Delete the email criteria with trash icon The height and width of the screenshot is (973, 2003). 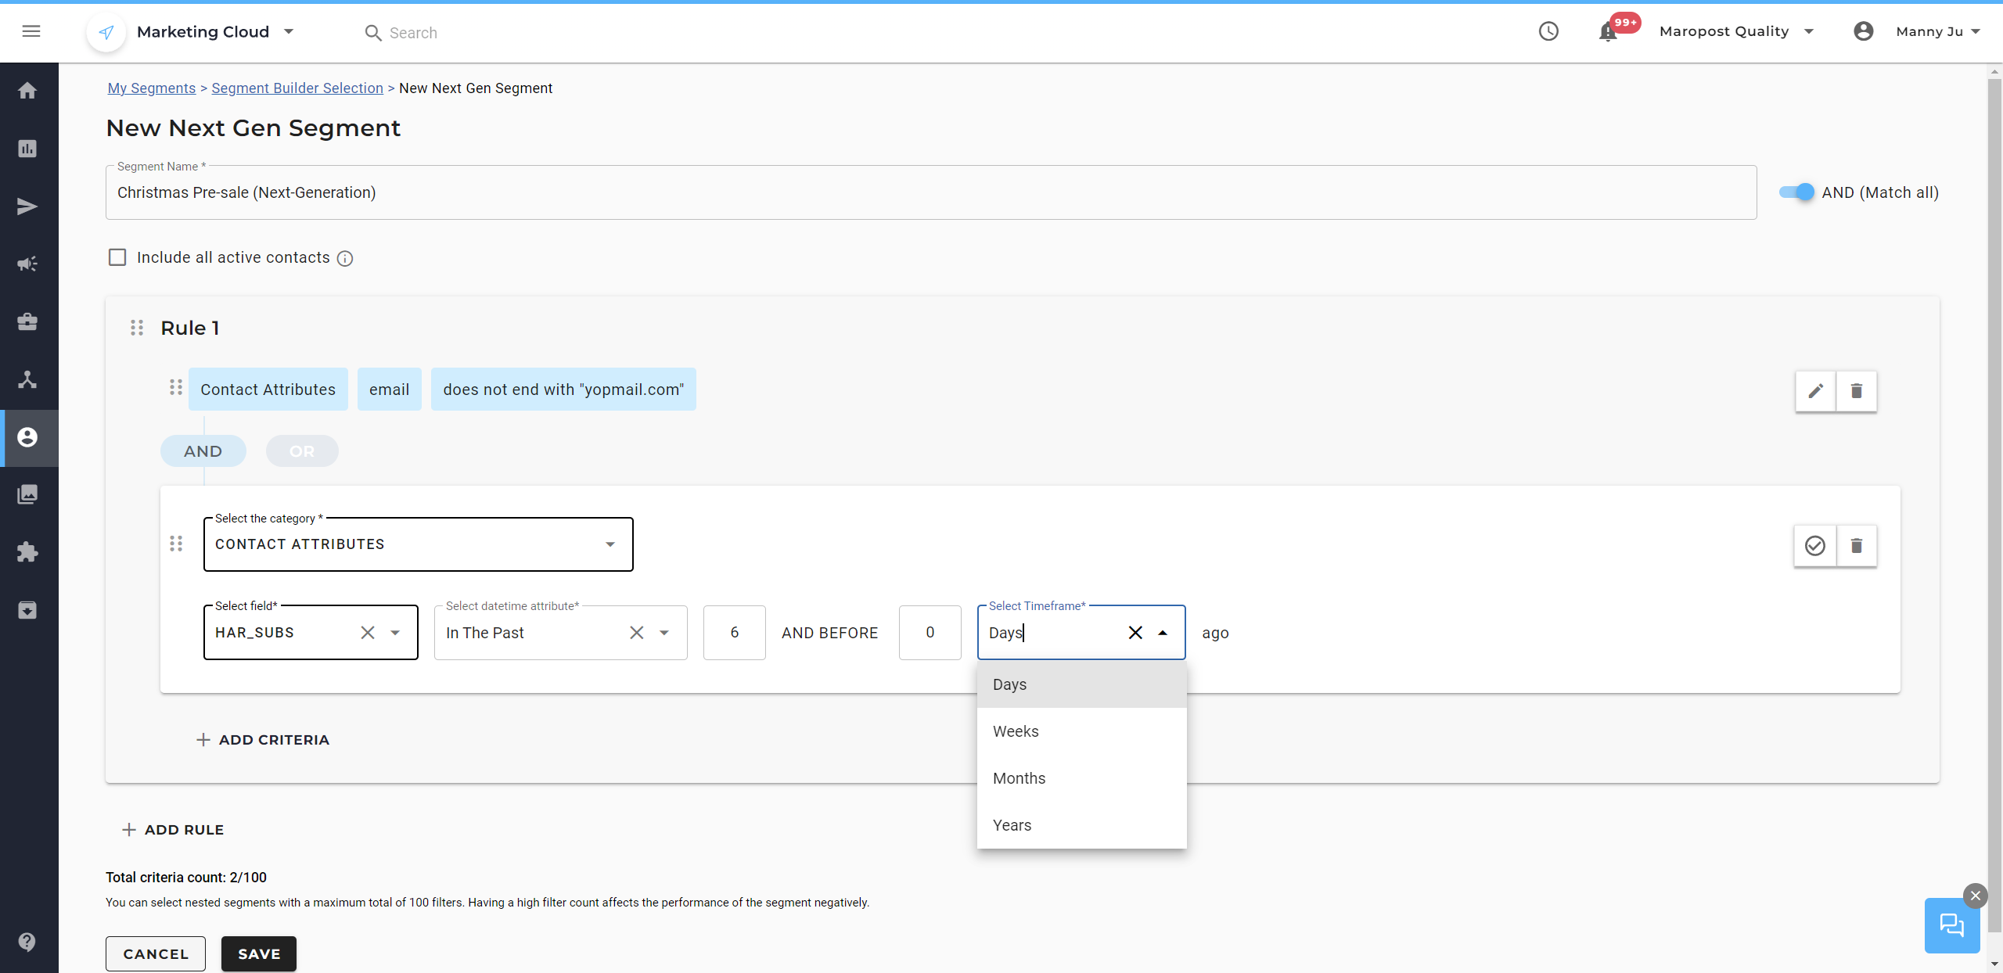1856,390
